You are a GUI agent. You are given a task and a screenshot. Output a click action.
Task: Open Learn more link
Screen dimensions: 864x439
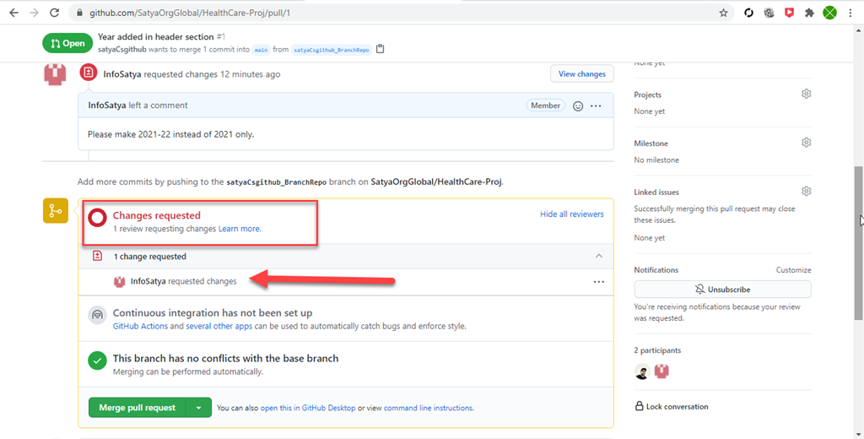click(240, 229)
